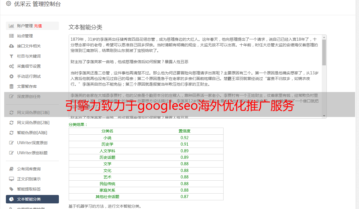
Task: Click the refresh icon for 智能伪原创[AI版]
Action: pos(11,133)
